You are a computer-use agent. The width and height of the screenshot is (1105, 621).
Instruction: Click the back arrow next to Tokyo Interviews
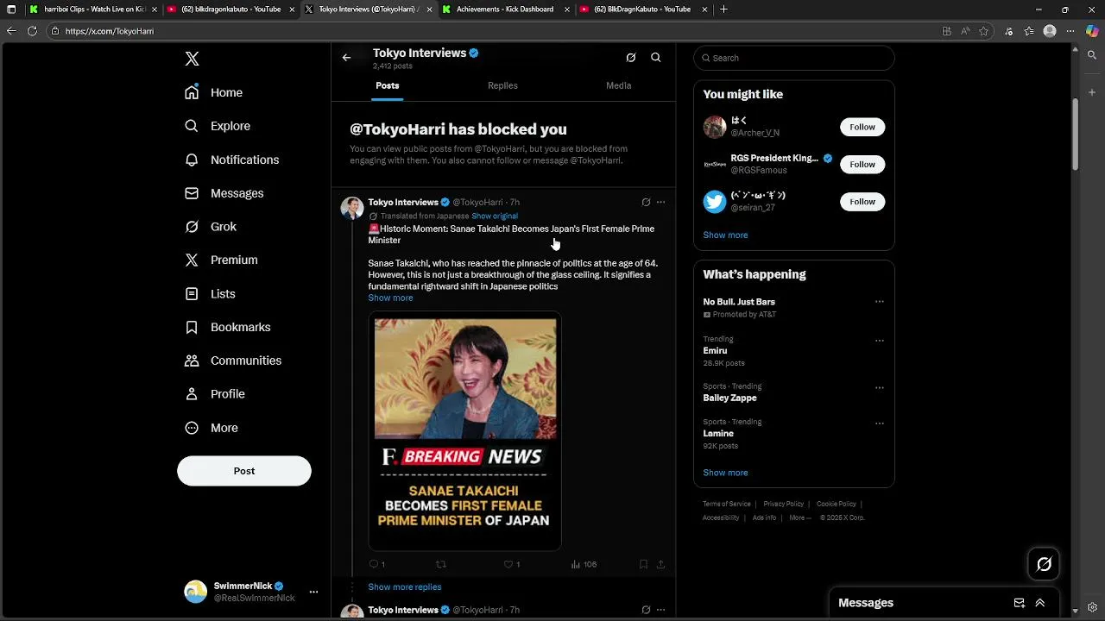pyautogui.click(x=346, y=58)
